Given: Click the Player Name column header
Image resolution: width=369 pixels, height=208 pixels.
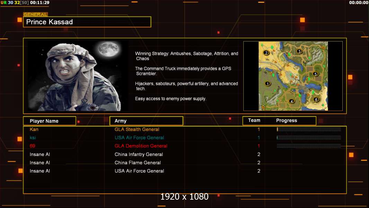Looking at the screenshot, I should click(x=49, y=121).
